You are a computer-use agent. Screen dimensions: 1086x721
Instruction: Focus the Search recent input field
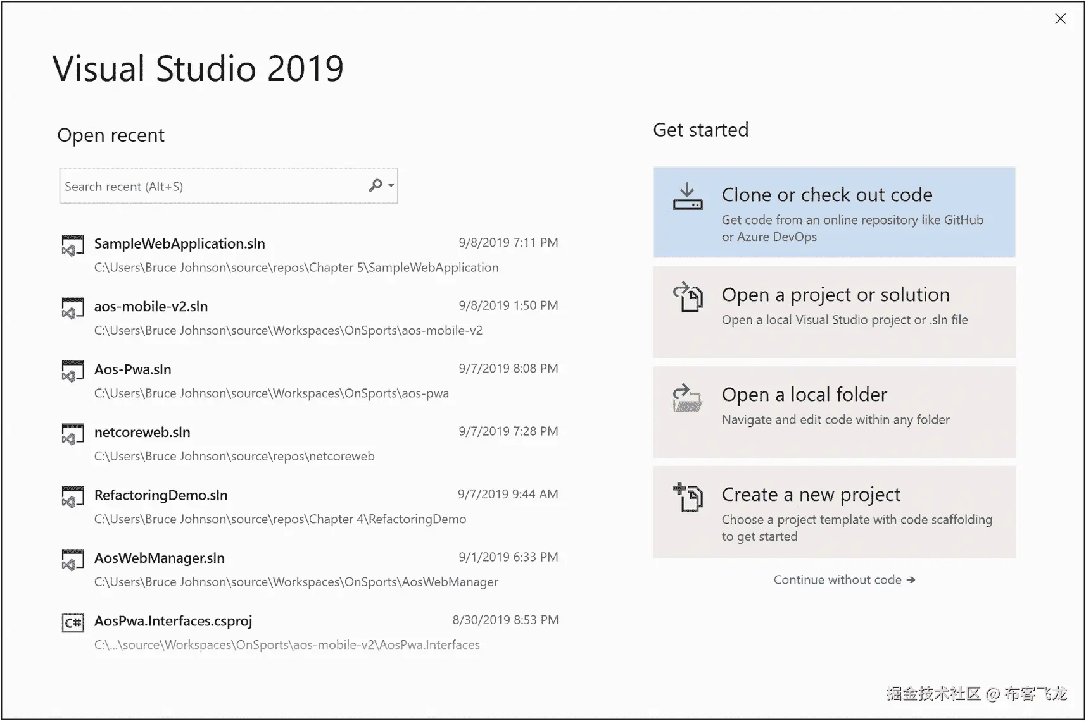(212, 186)
